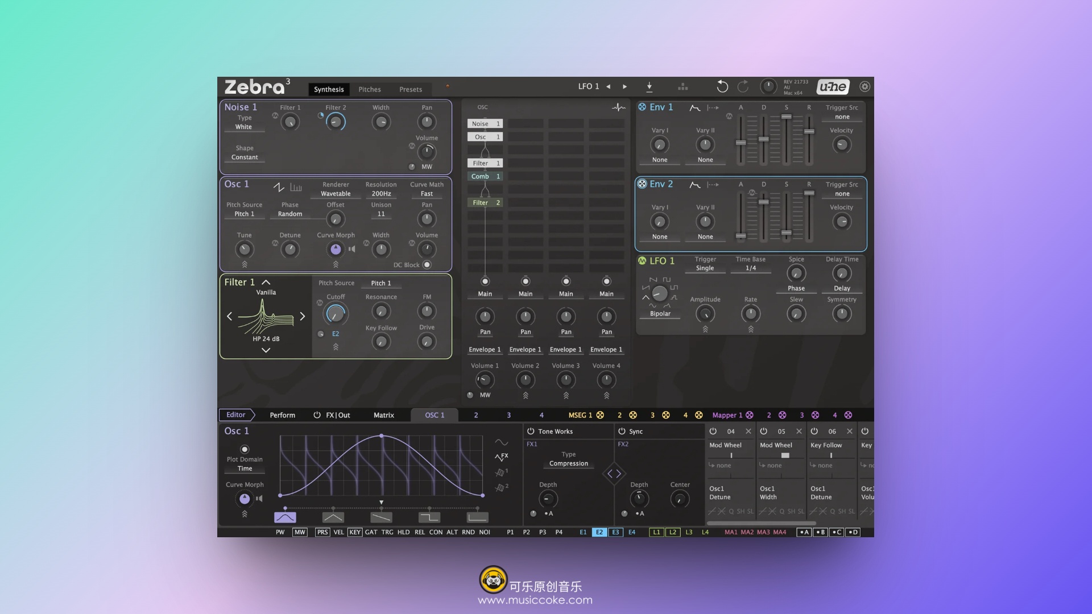
Task: Click the u-he logo badge
Action: (833, 86)
